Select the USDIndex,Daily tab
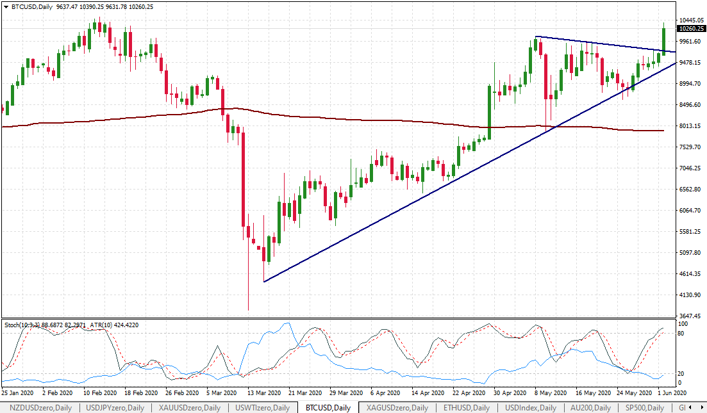 coord(529,408)
